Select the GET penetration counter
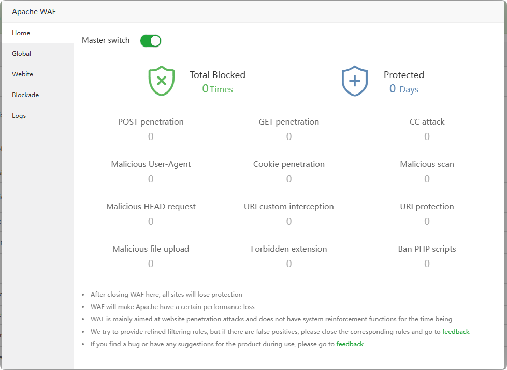Viewport: 507px width, 370px height. coord(289,137)
